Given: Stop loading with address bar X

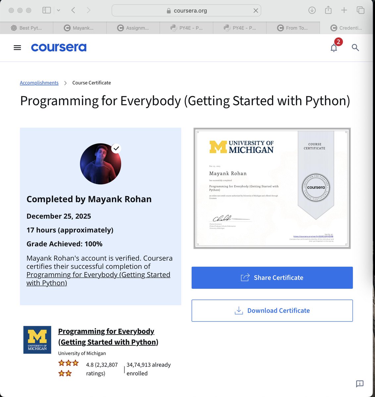Looking at the screenshot, I should (256, 11).
